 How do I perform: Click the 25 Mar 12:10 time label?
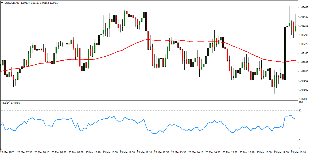[144, 152]
